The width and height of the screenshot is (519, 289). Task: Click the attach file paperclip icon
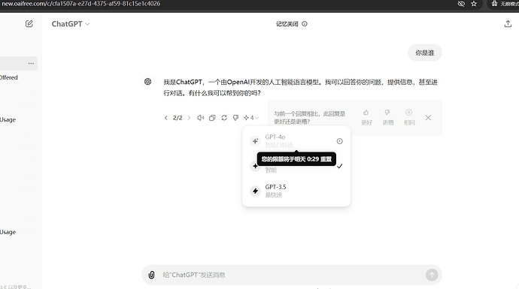pos(152,275)
